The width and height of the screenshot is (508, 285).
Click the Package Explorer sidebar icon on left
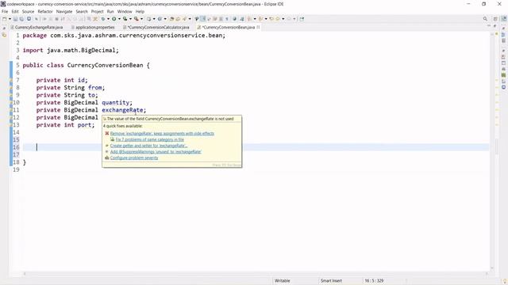click(x=4, y=35)
